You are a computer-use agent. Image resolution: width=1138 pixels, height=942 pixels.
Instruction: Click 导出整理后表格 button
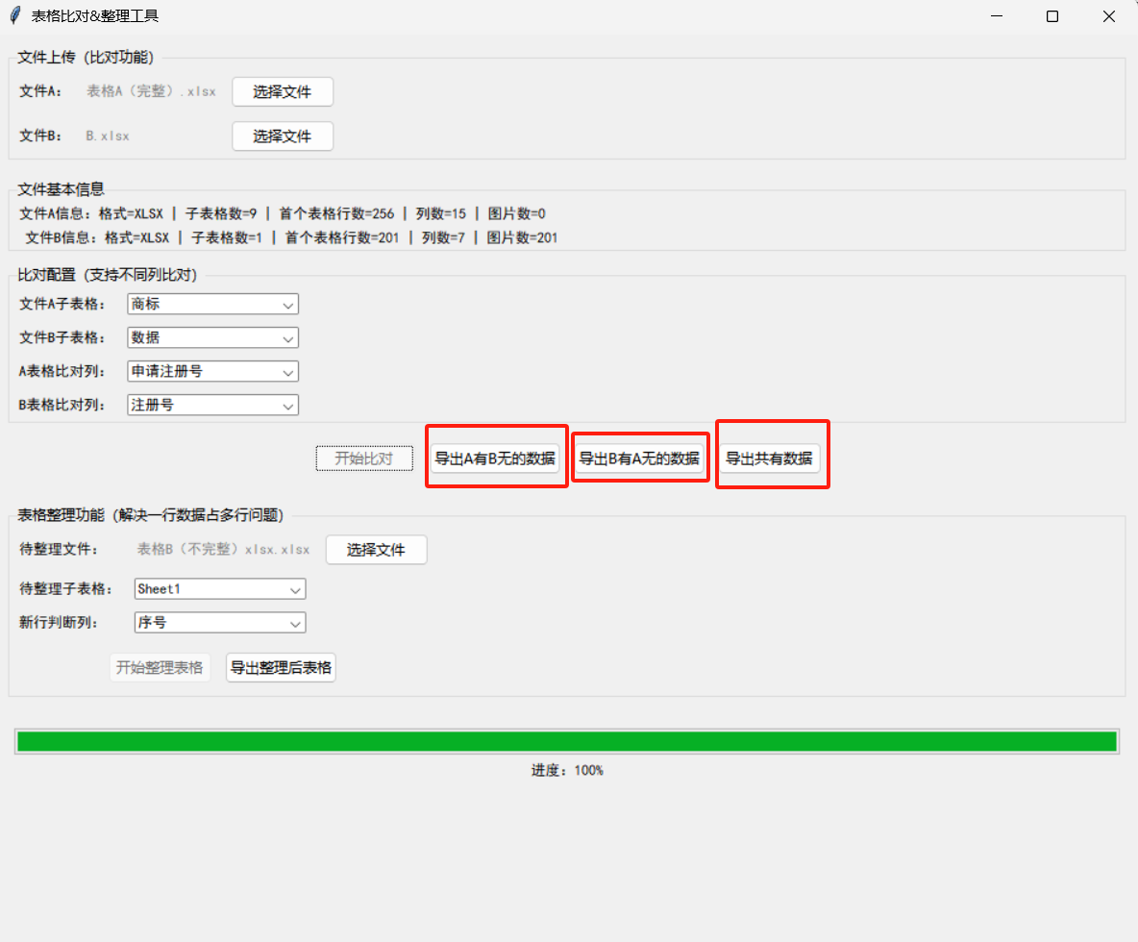[281, 668]
